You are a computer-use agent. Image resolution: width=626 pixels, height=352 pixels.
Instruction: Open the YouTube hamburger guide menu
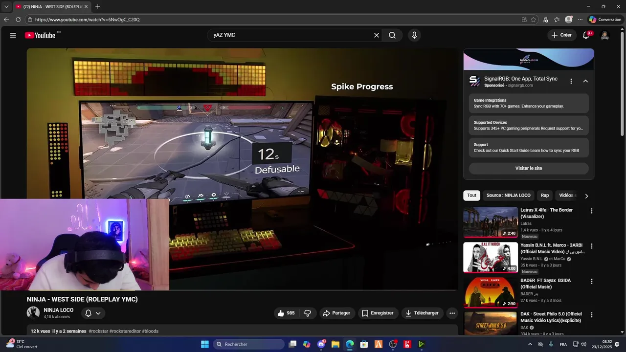click(13, 35)
